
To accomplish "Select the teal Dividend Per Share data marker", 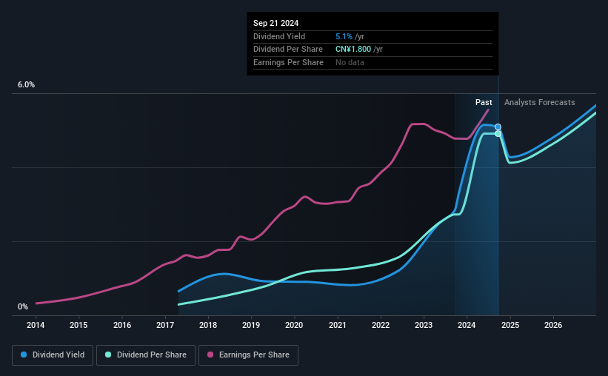I will [498, 134].
